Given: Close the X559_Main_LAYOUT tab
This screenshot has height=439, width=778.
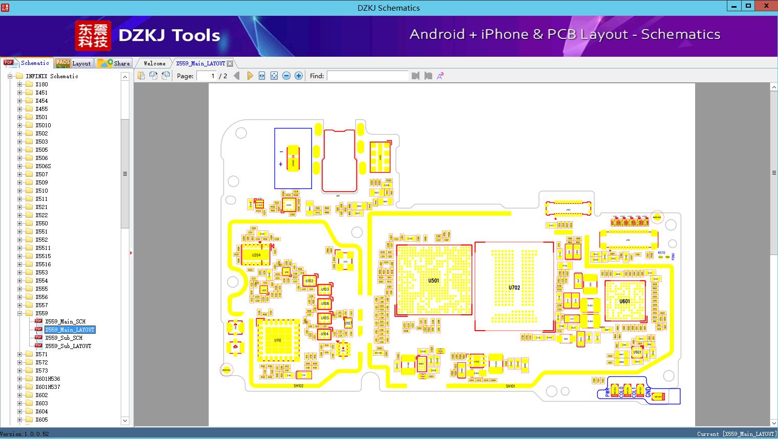Looking at the screenshot, I should point(230,63).
